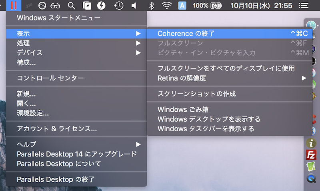
Task: Open Spotlight search magnifier in menu bar
Action: tap(71, 6)
